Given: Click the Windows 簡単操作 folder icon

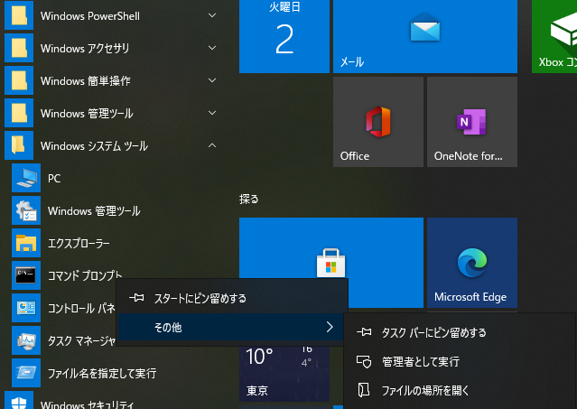Looking at the screenshot, I should (19, 80).
